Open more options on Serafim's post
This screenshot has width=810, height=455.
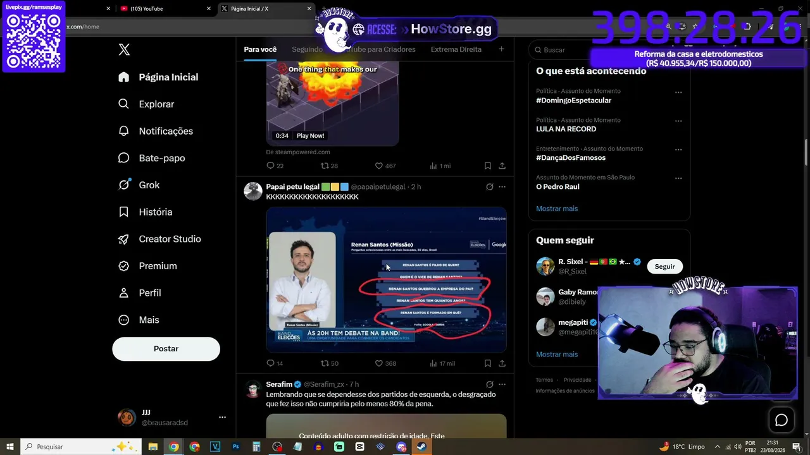coord(502,384)
